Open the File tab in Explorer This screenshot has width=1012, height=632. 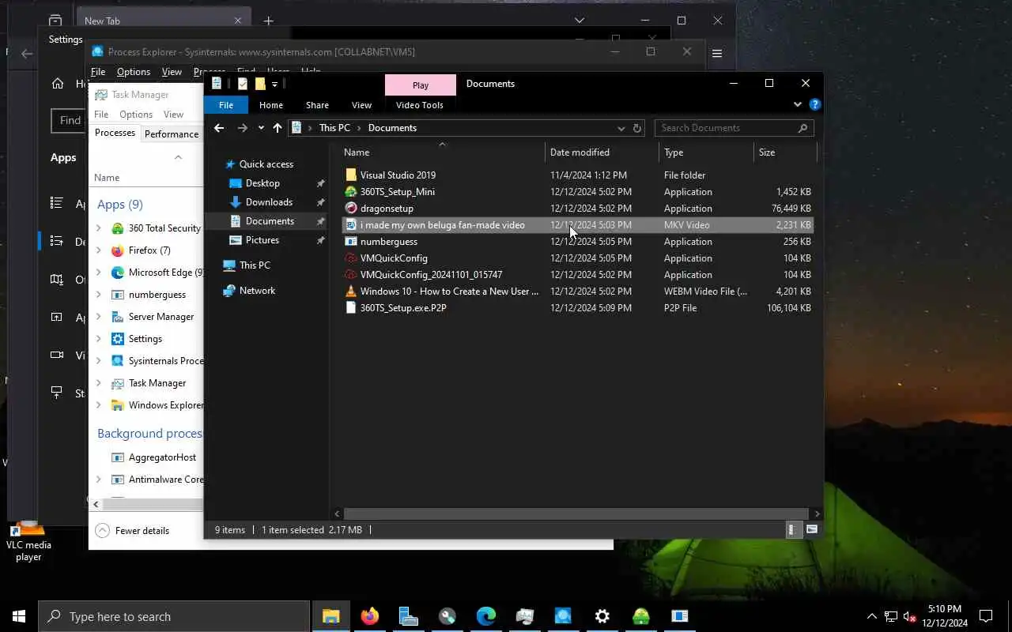(x=226, y=105)
